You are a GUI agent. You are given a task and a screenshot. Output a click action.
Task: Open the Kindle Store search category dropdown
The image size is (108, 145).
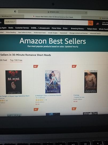coord(10,22)
